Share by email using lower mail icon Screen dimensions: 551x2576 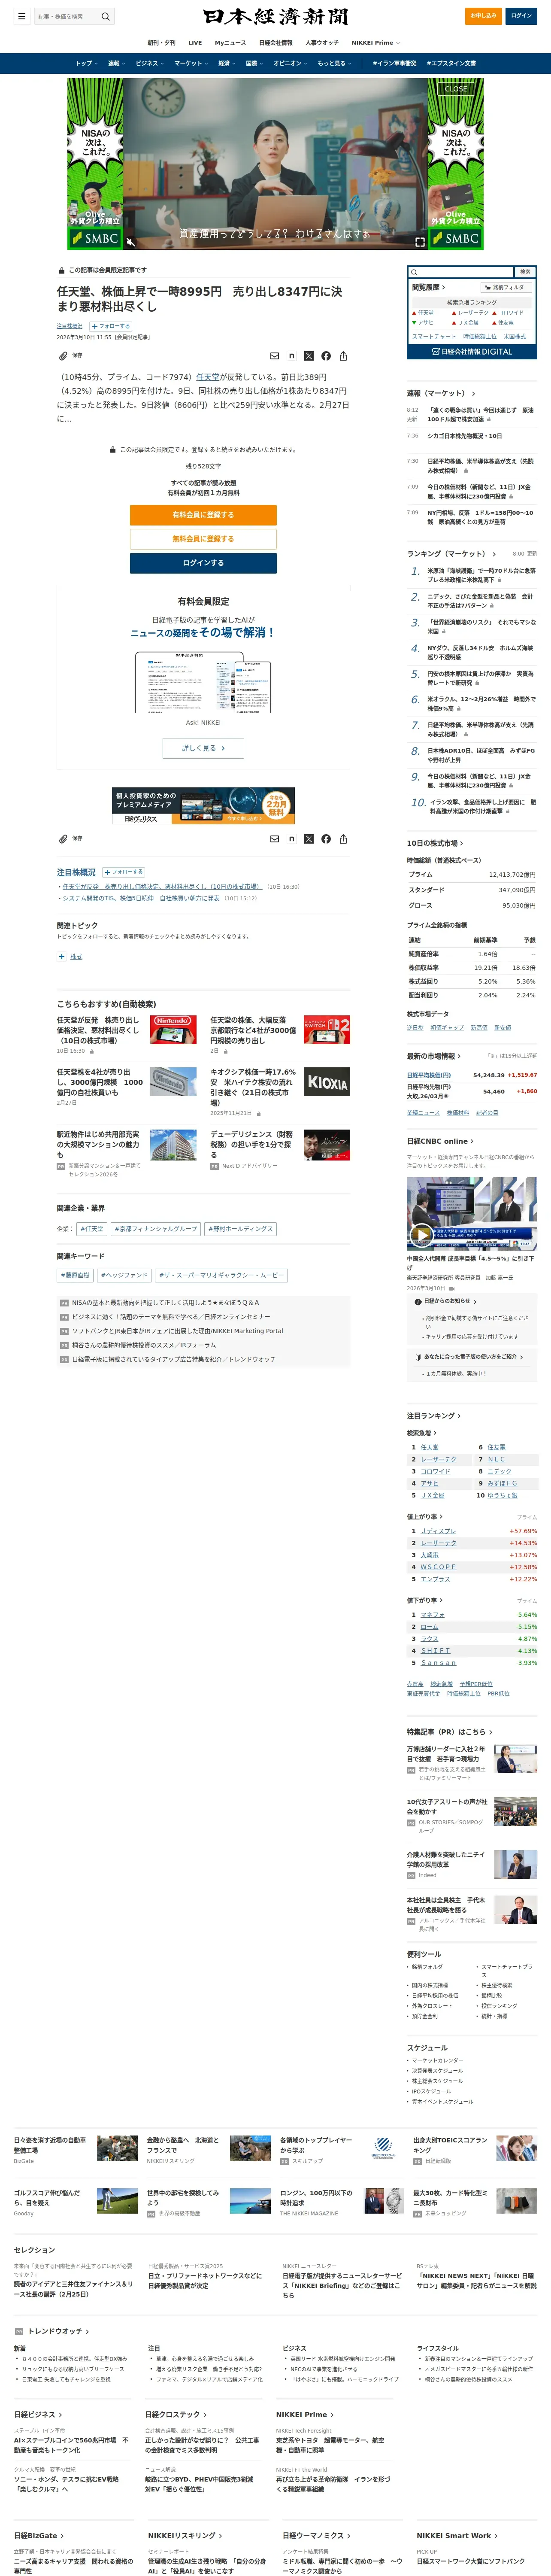coord(275,839)
